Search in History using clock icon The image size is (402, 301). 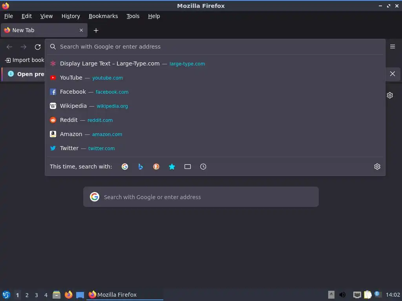[x=203, y=167]
